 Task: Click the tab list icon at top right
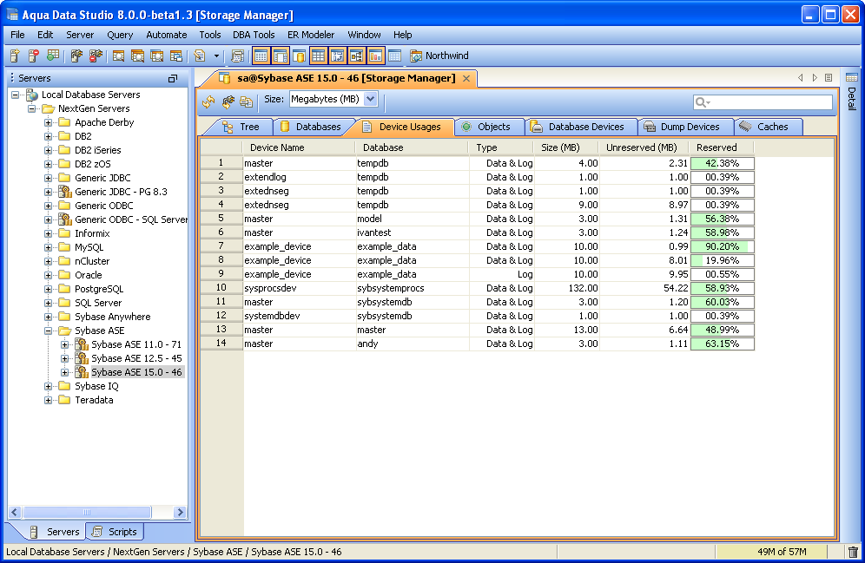pyautogui.click(x=829, y=78)
